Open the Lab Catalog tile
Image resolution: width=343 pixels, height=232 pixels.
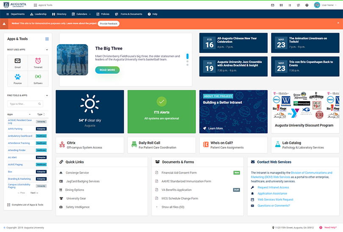click(305, 145)
